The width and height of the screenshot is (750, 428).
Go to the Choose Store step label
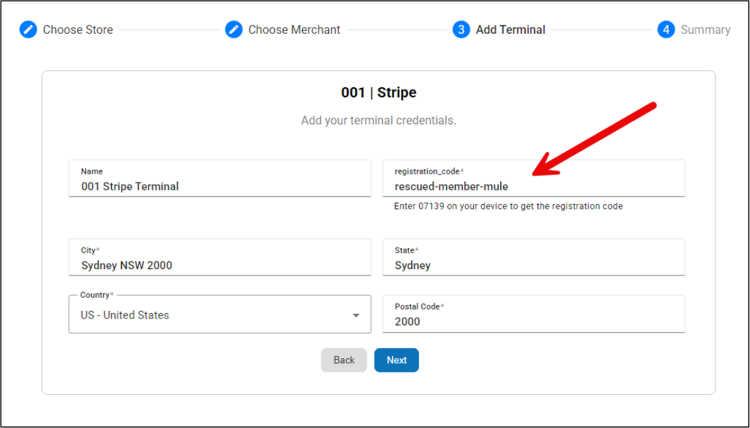click(78, 30)
